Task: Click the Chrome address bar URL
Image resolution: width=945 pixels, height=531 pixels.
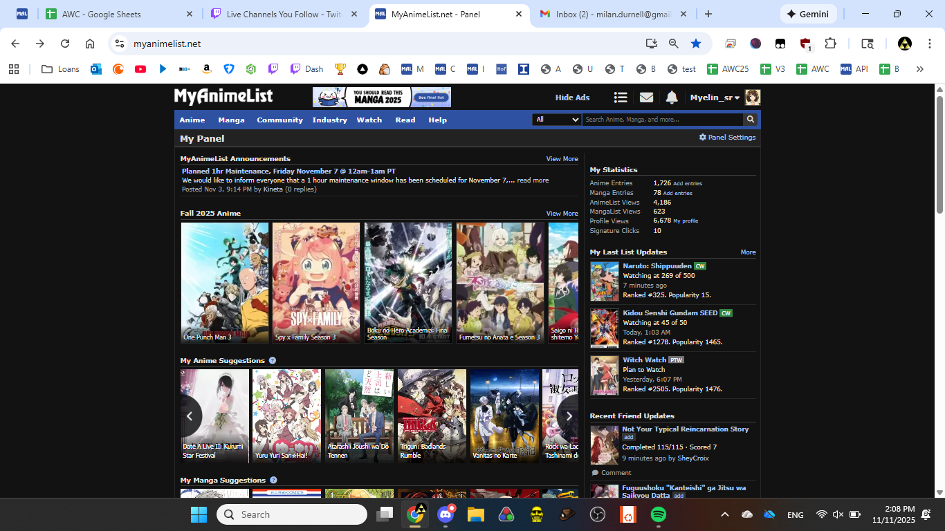Action: pos(167,44)
